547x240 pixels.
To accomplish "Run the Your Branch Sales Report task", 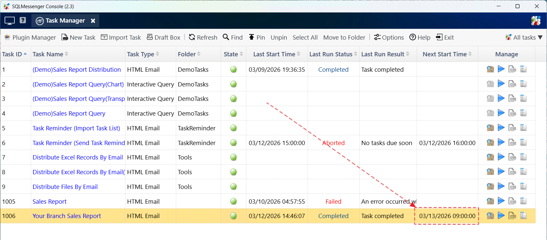I will tap(501, 215).
